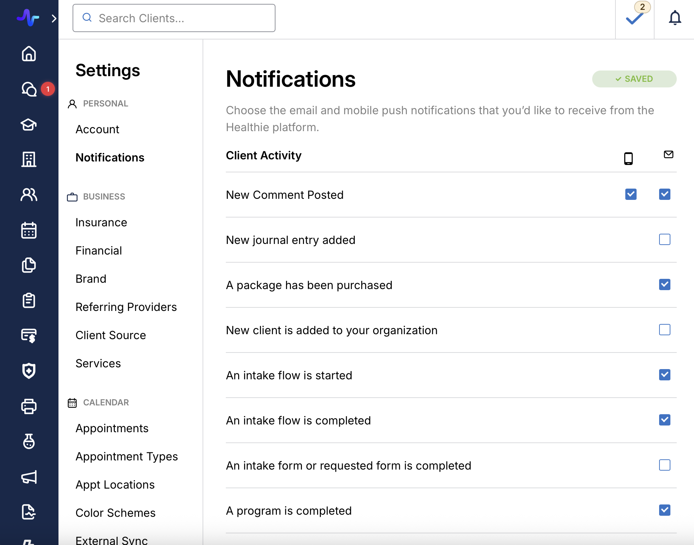Disable mobile push for New Comment Posted
This screenshot has height=545, width=694.
coord(631,194)
